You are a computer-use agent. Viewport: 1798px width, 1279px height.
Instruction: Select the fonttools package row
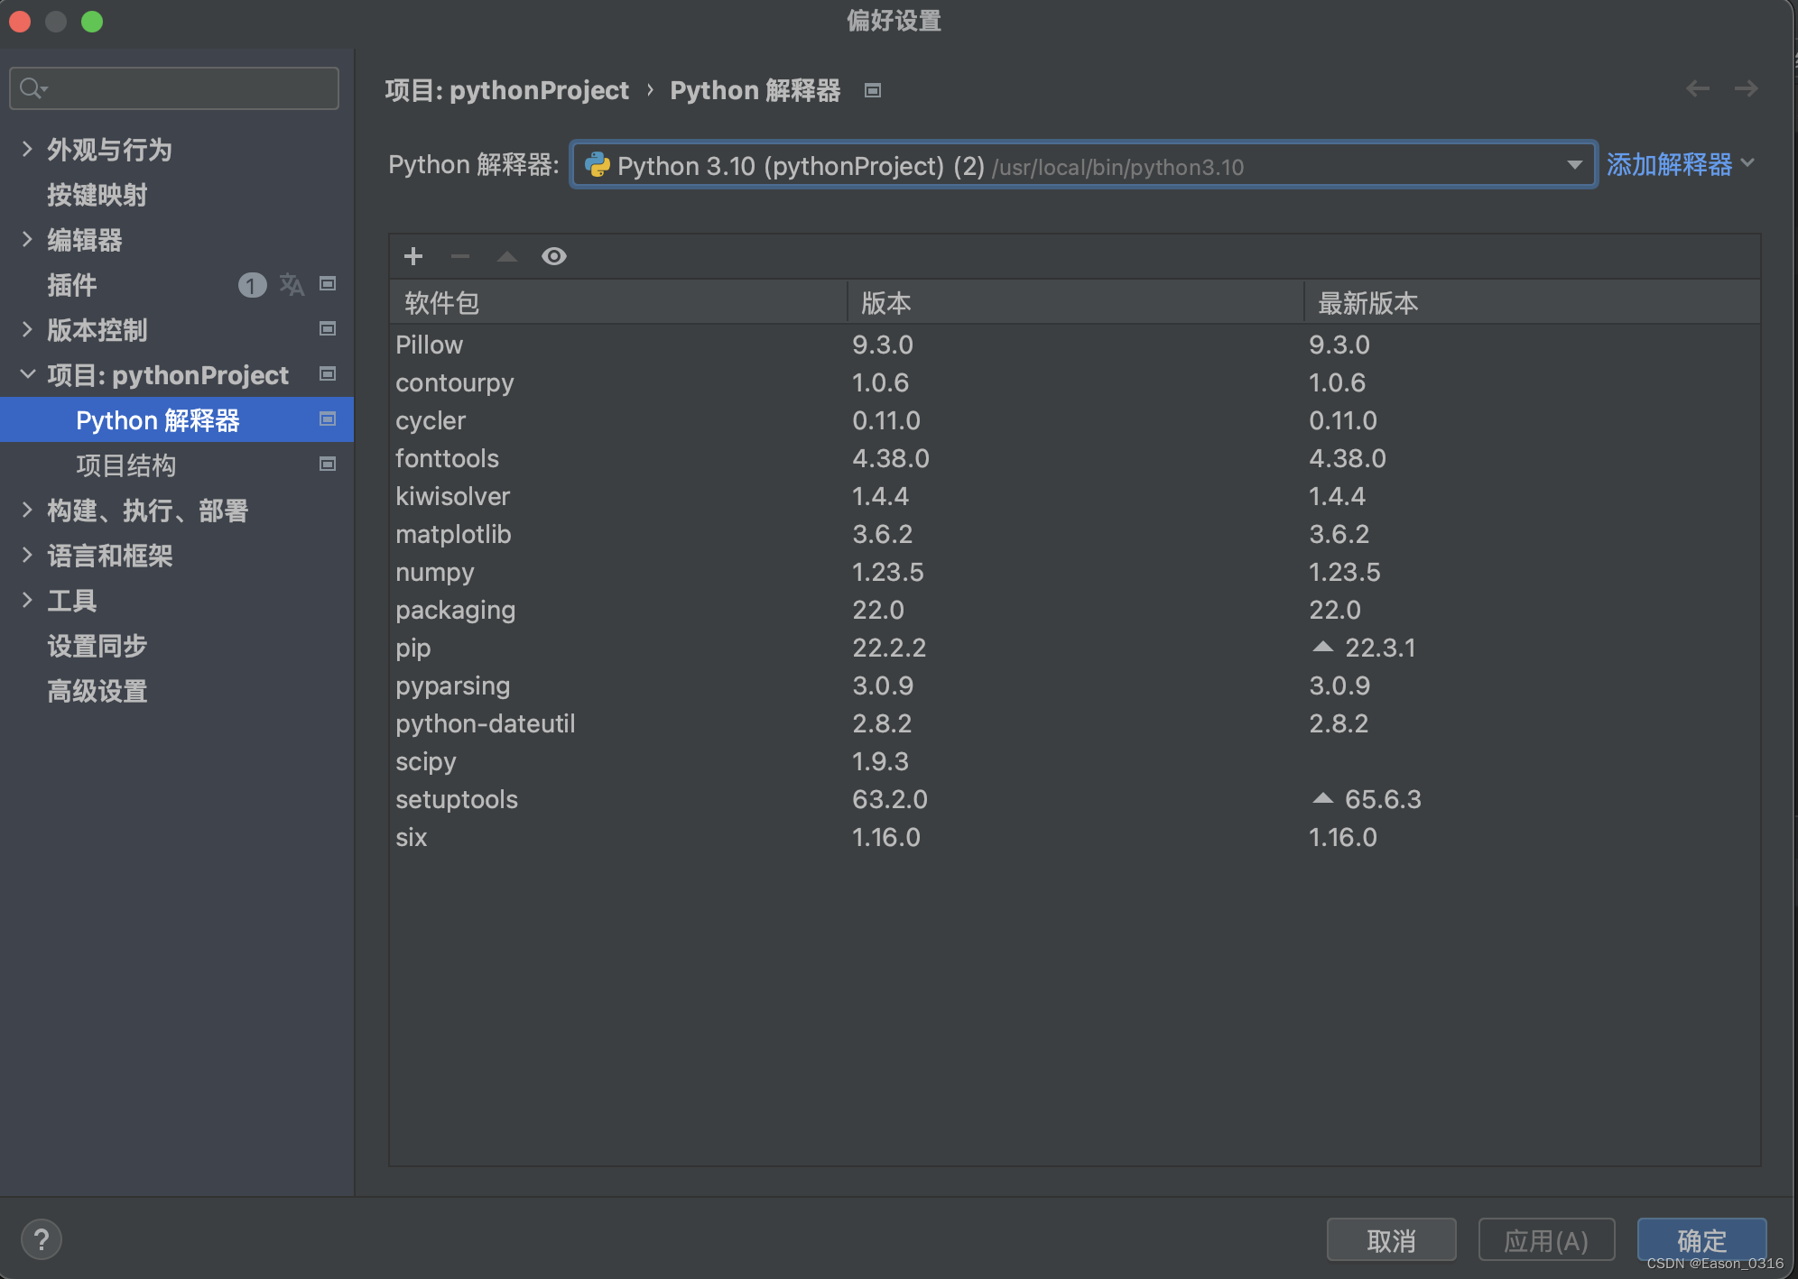coord(1074,458)
